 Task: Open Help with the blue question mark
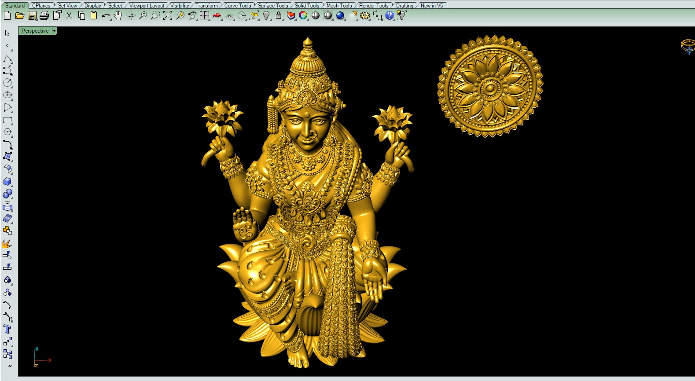[x=390, y=16]
